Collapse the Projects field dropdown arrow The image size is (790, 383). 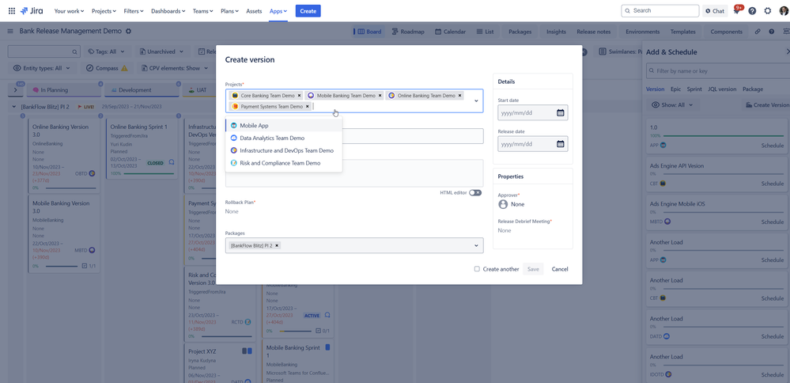pos(476,100)
